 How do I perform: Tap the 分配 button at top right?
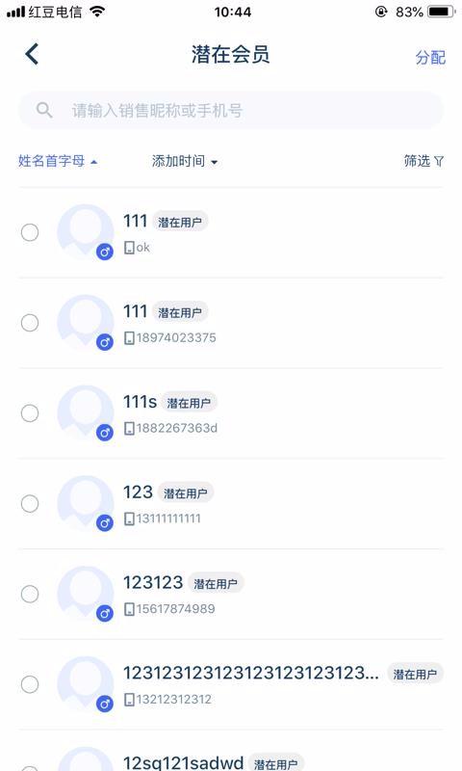(x=430, y=58)
